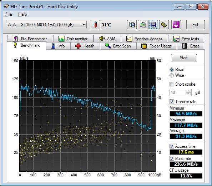Click the purple download arrow icon
The image size is (212, 186).
click(176, 25)
